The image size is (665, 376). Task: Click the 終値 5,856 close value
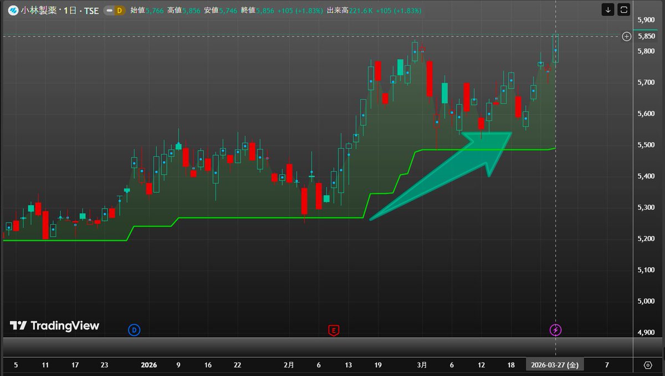coord(257,11)
